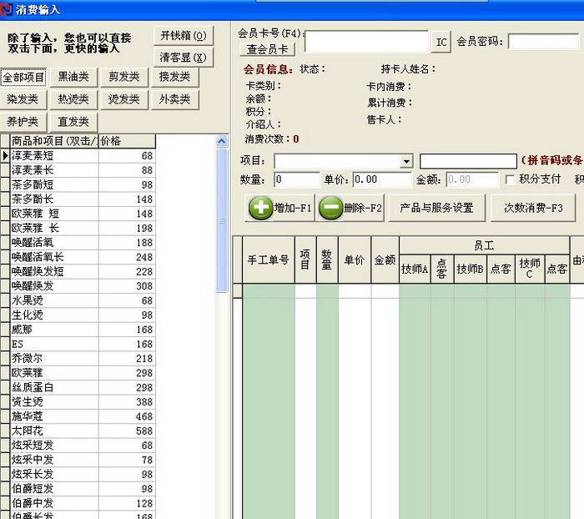The width and height of the screenshot is (584, 519).
Task: Open 产品与服务设置 settings
Action: [x=437, y=208]
